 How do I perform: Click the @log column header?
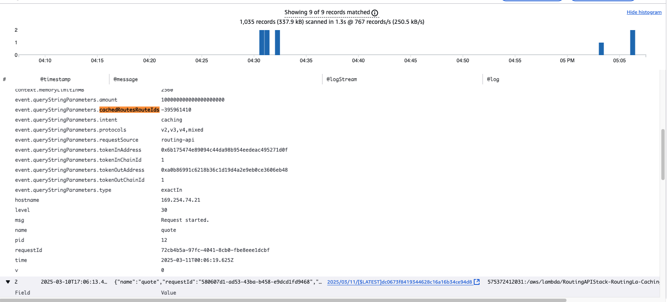493,79
